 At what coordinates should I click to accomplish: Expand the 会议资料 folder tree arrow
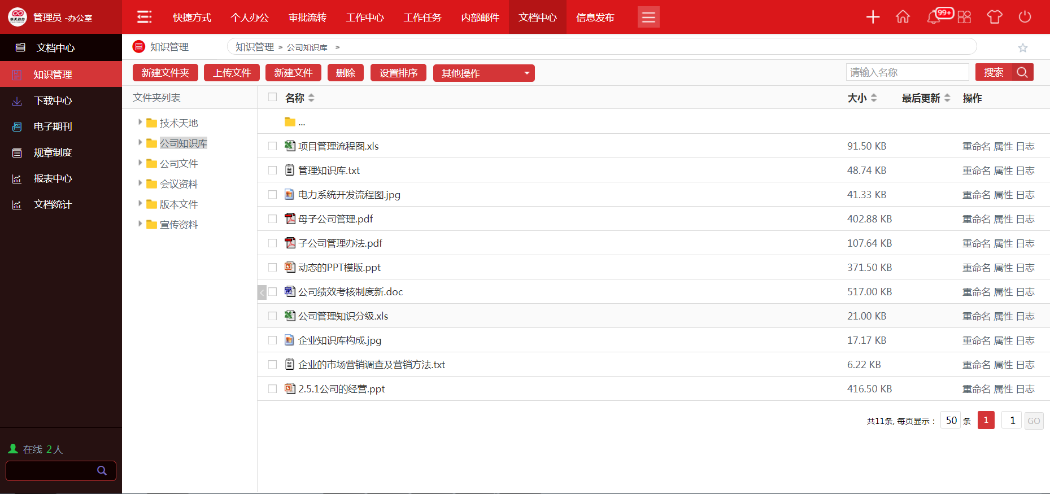coord(140,183)
